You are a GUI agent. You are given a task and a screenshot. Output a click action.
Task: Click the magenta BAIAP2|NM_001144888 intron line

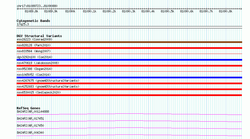(x=129, y=114)
